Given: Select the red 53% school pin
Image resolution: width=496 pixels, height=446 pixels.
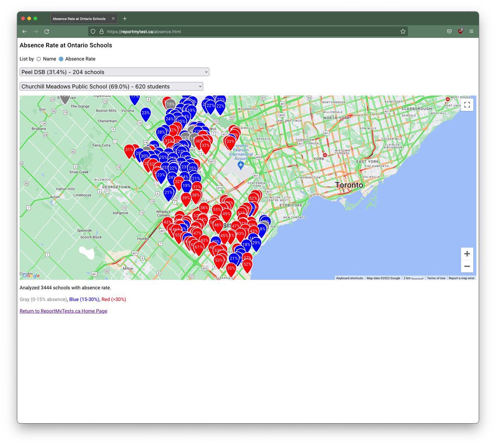Looking at the screenshot, I should coord(219,260).
